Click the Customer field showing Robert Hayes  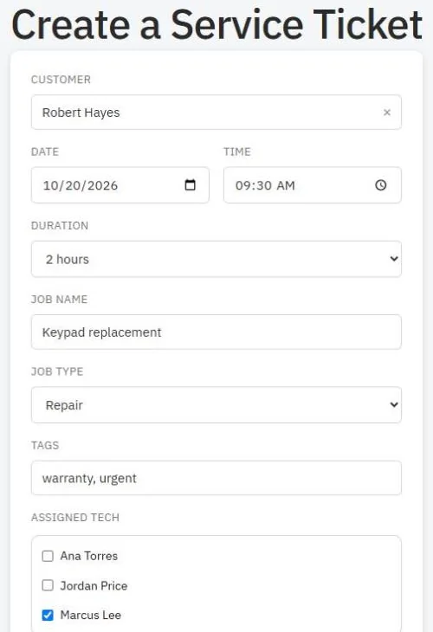pyautogui.click(x=216, y=113)
